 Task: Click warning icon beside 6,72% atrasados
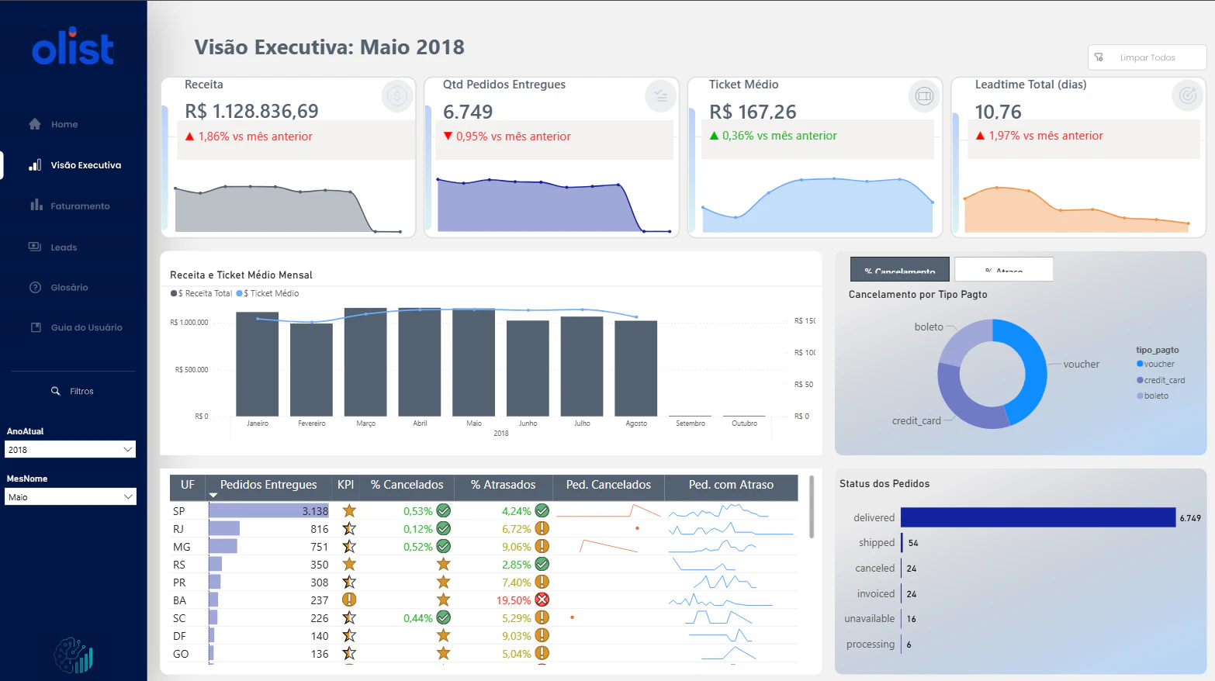pyautogui.click(x=542, y=528)
